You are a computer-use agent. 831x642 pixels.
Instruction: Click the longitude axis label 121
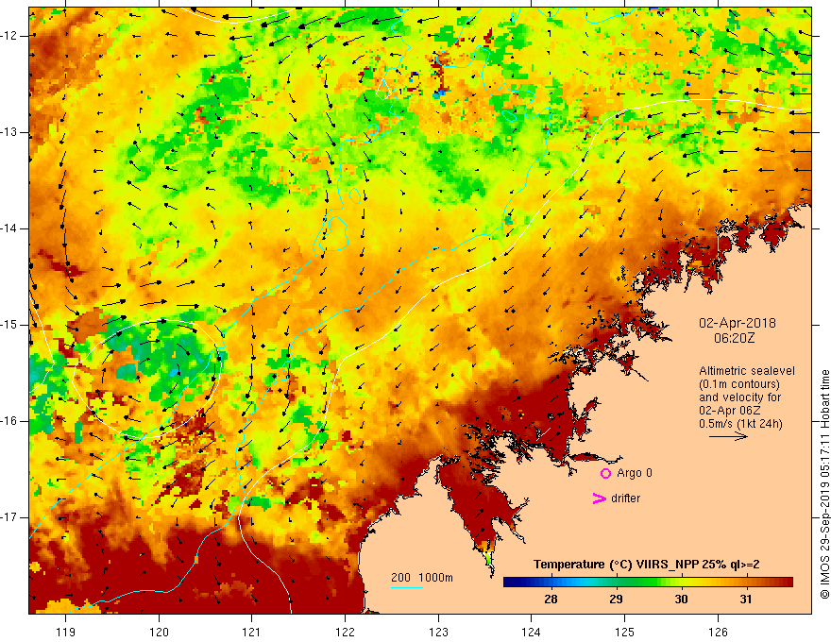252,632
